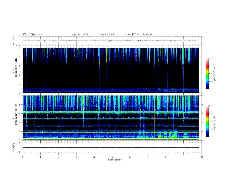This screenshot has width=227, height=176.
Task: Click the "start UT = 15:30:0" header text
Action: click(x=138, y=35)
